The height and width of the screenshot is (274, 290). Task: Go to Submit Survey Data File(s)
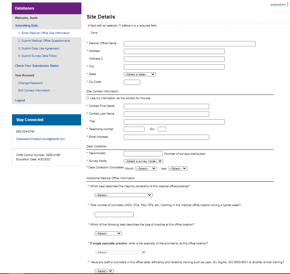[38, 56]
